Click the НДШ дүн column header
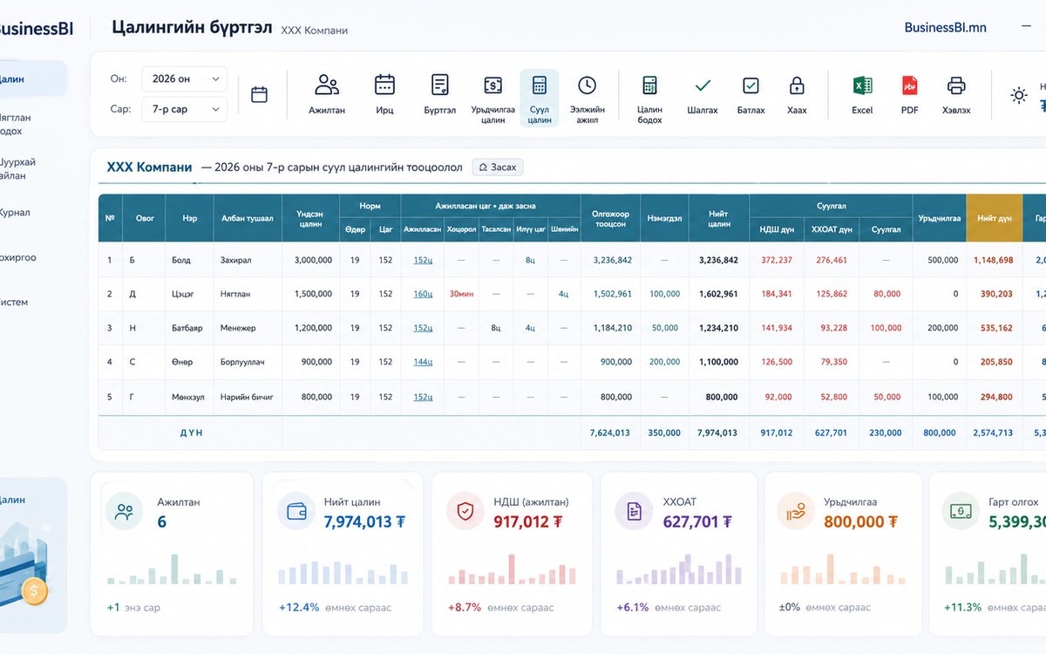Image resolution: width=1046 pixels, height=654 pixels. click(776, 230)
